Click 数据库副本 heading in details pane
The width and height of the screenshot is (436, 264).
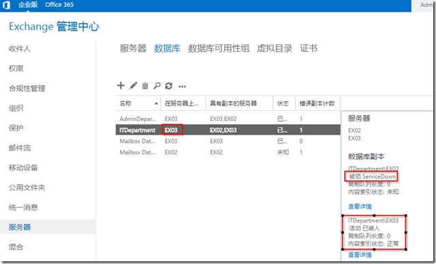click(367, 156)
